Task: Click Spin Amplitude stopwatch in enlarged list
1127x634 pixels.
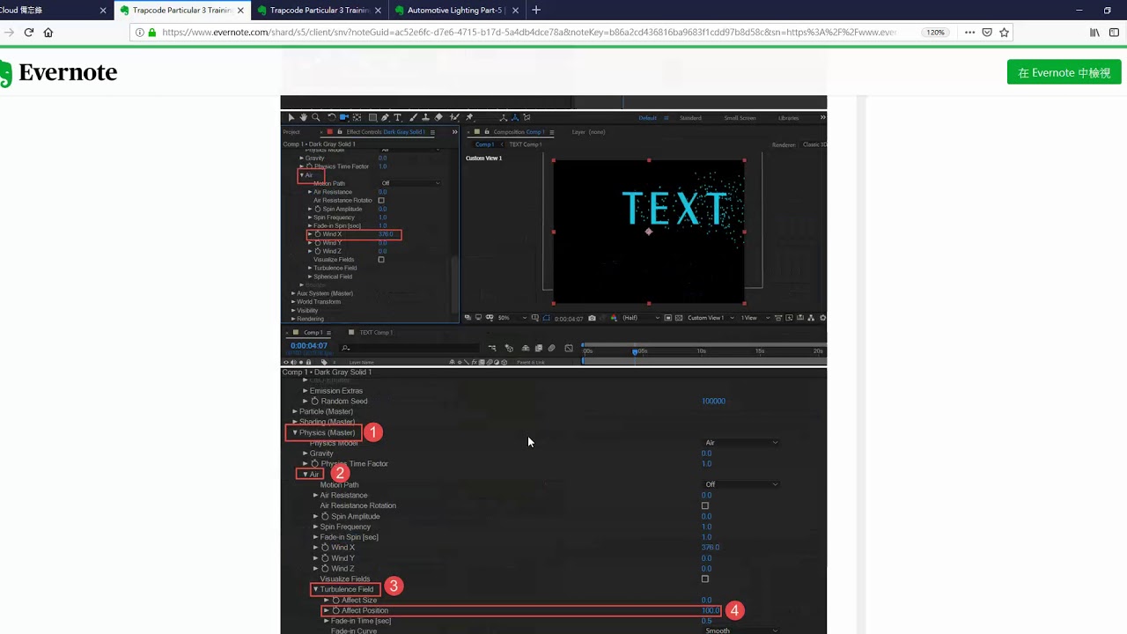Action: (325, 516)
